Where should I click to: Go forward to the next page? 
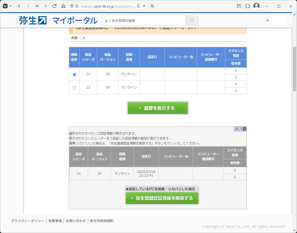pyautogui.click(x=28, y=6)
